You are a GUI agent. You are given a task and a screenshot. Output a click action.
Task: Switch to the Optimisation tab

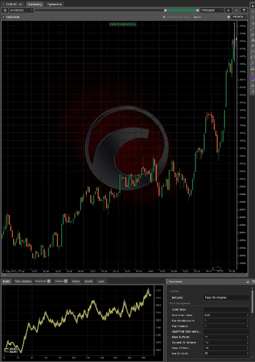pyautogui.click(x=54, y=4)
